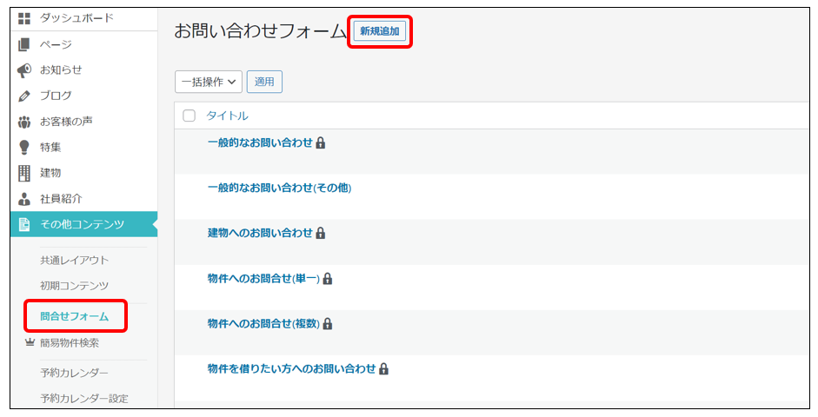The image size is (818, 417).
Task: Toggle the select-all checkbox beside タイトル
Action: coord(190,116)
